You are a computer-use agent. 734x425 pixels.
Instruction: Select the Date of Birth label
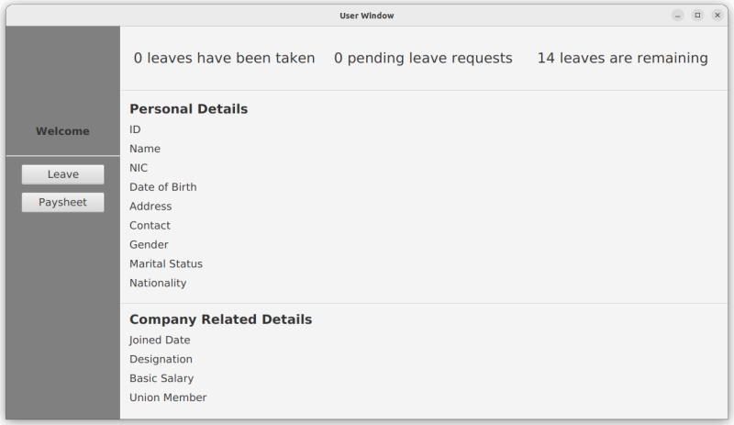point(162,187)
